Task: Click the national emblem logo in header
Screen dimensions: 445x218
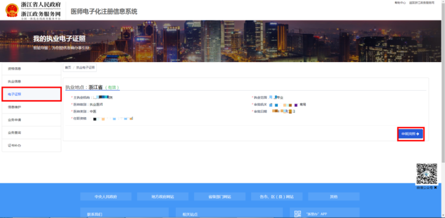Action: click(x=12, y=10)
